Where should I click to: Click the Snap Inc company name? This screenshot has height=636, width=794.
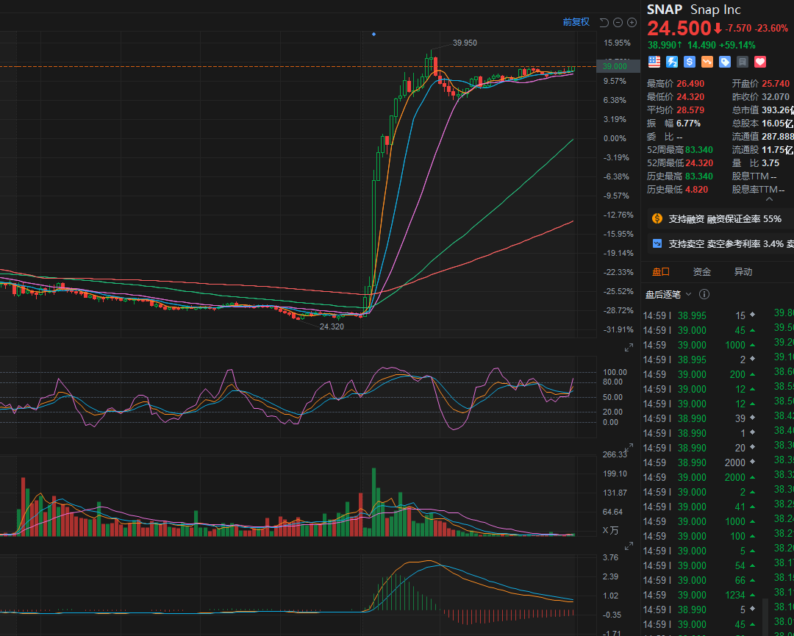pos(715,10)
